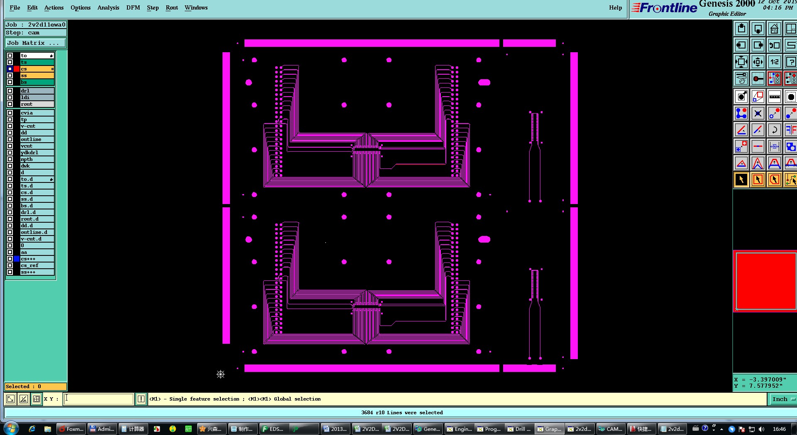Click the Add Feature pad-with-arrow icon
This screenshot has height=435, width=797.
tap(741, 97)
